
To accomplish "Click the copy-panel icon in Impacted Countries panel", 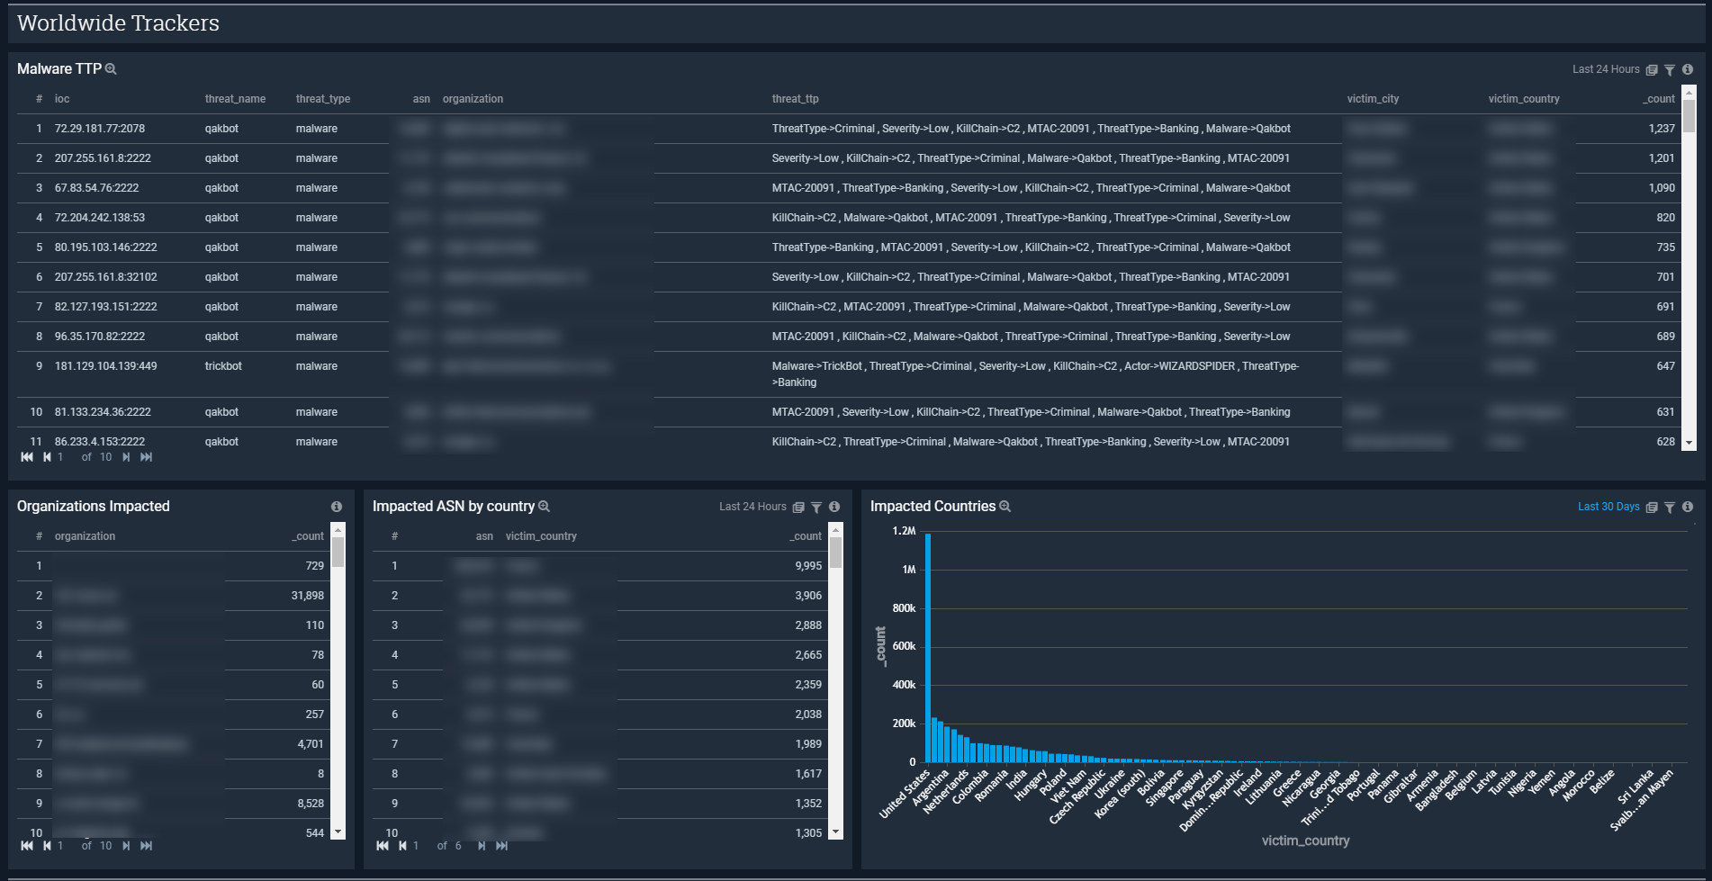I will pyautogui.click(x=1652, y=508).
